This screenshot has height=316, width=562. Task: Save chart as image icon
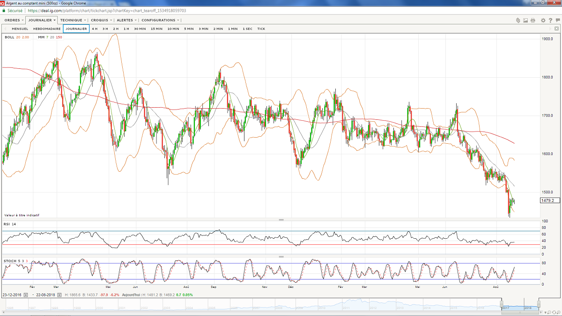pos(525,20)
